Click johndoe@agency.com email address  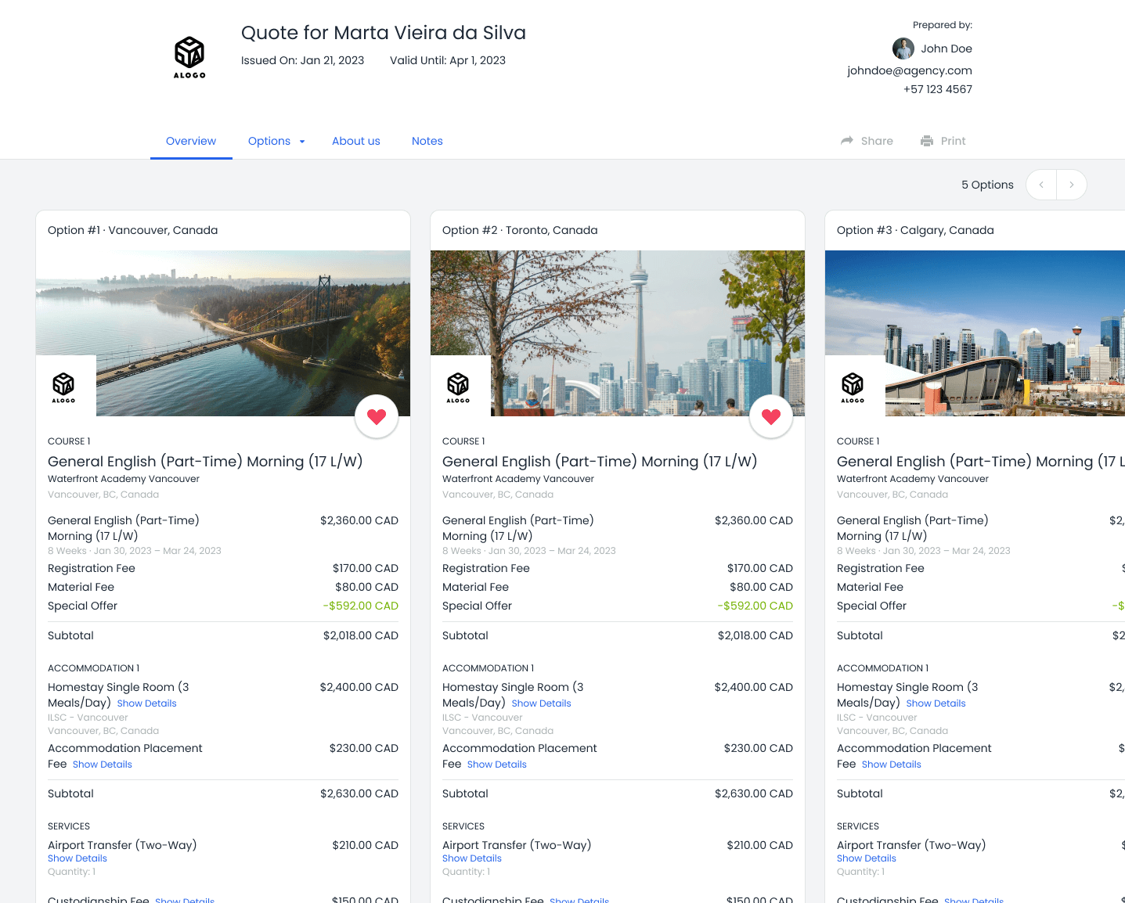(x=910, y=70)
